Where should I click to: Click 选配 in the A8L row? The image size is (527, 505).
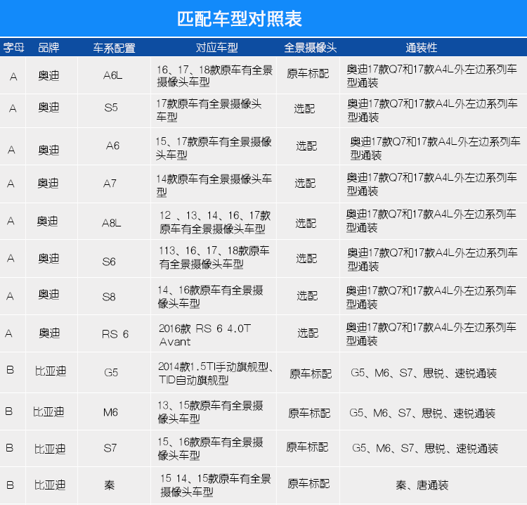click(306, 223)
